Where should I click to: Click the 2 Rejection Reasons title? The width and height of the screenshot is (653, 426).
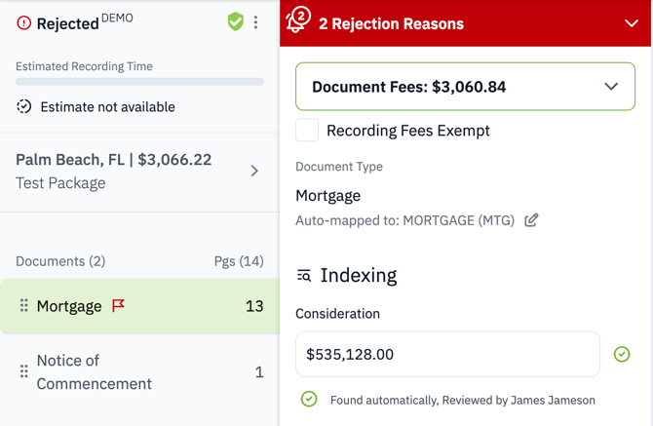pos(391,23)
